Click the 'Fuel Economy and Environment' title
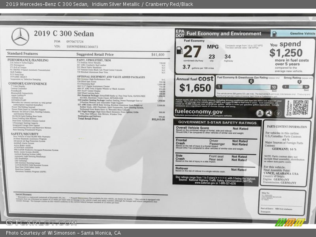Screen dimensions: 316x237 pyautogui.click(x=224, y=34)
